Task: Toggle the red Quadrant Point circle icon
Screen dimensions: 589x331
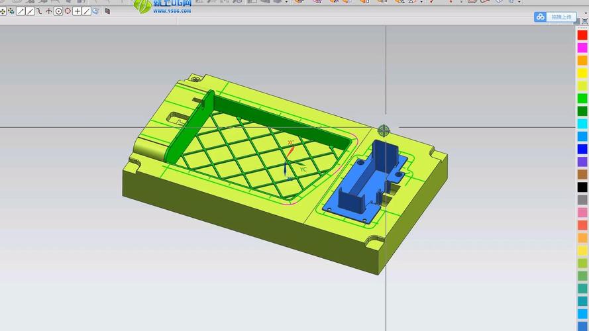Action: 68,11
